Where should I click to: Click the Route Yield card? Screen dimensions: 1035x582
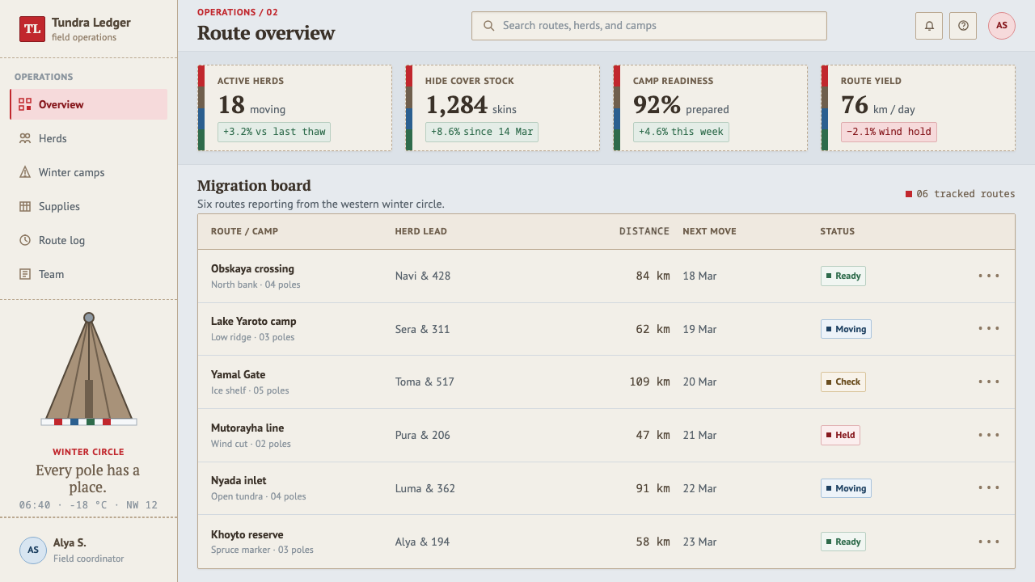pos(919,108)
